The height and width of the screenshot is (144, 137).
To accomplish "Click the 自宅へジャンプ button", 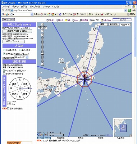I will pos(14,41).
